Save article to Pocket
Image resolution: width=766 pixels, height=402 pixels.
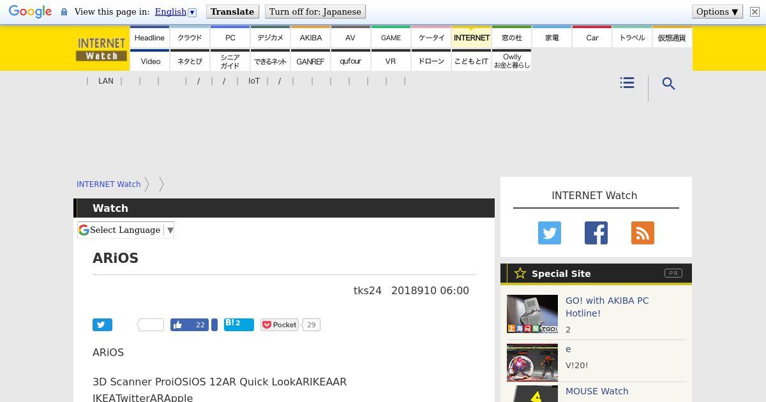(x=279, y=325)
